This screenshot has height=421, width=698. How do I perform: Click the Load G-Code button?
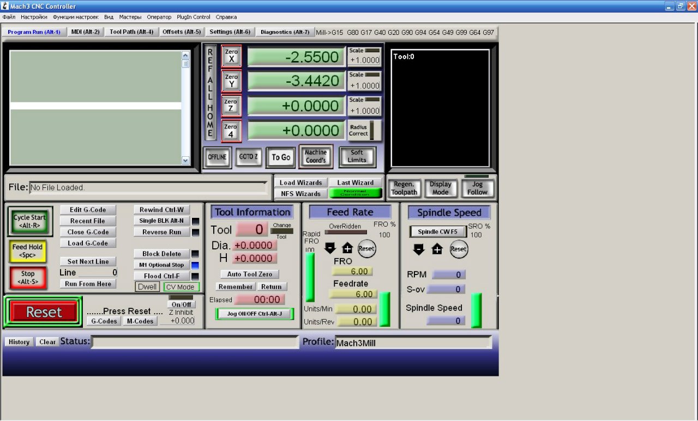click(x=87, y=243)
